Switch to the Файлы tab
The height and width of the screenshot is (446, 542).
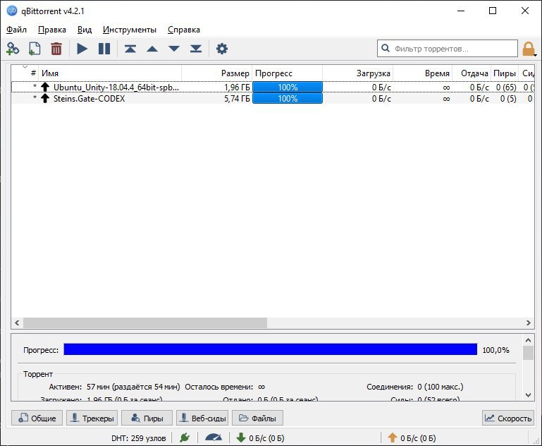(x=257, y=418)
